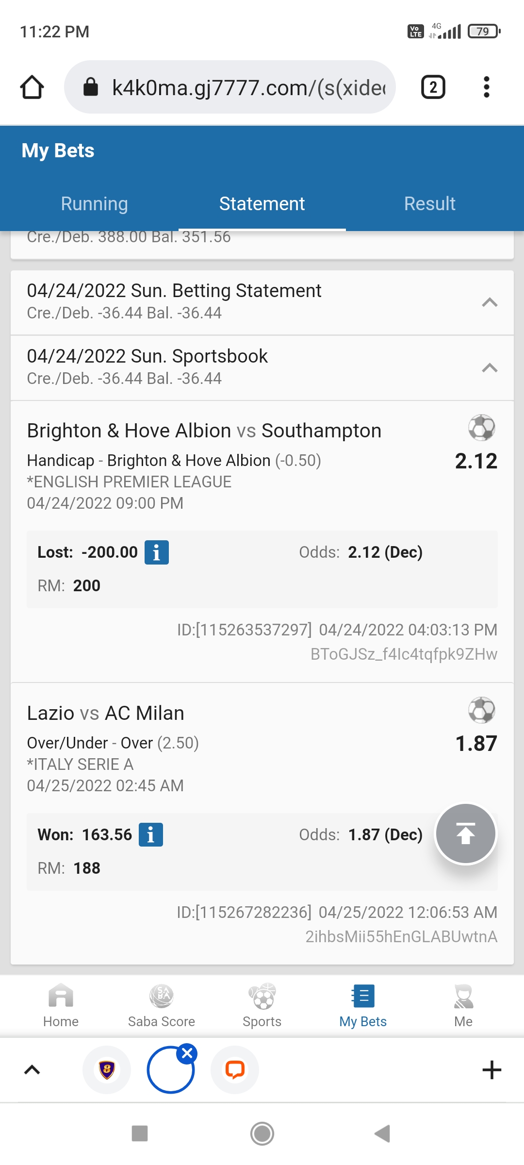524x1165 pixels.
Task: Collapse the Betting Statement section
Action: click(x=490, y=302)
